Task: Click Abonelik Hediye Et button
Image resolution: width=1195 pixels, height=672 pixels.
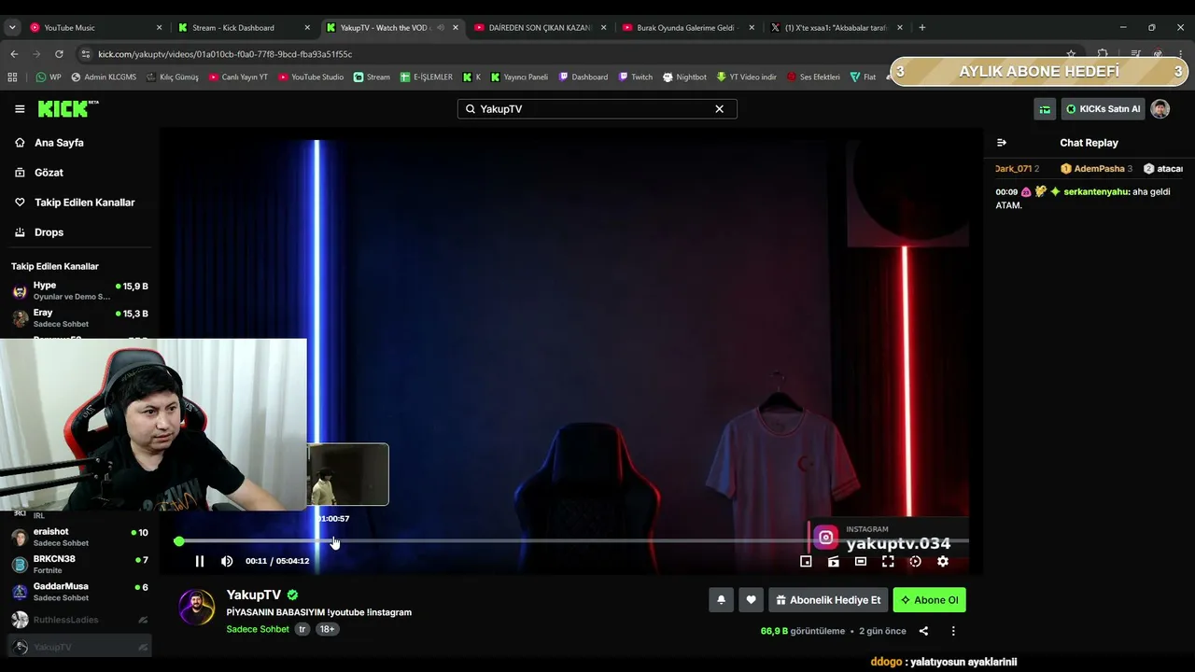Action: (x=828, y=600)
